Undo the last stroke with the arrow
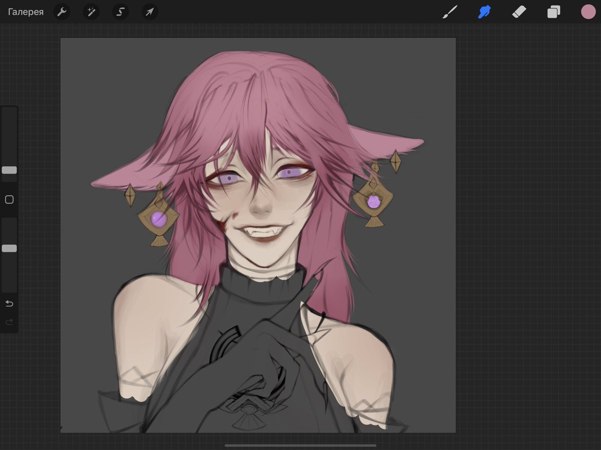601x450 pixels. 9,304
